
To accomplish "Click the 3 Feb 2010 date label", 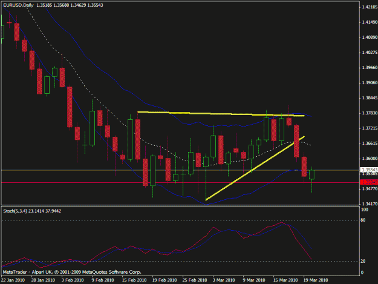I will click(x=73, y=280).
